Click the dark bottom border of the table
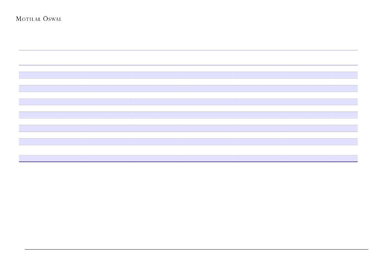 click(188, 162)
